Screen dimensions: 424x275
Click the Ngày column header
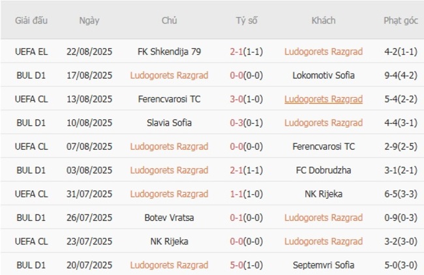click(x=89, y=20)
